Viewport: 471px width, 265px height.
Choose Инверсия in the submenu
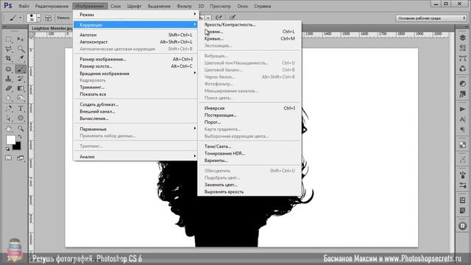click(249, 108)
